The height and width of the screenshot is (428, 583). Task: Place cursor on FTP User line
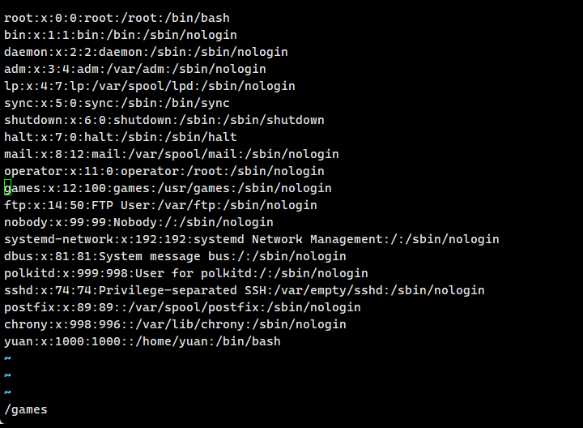click(x=160, y=205)
